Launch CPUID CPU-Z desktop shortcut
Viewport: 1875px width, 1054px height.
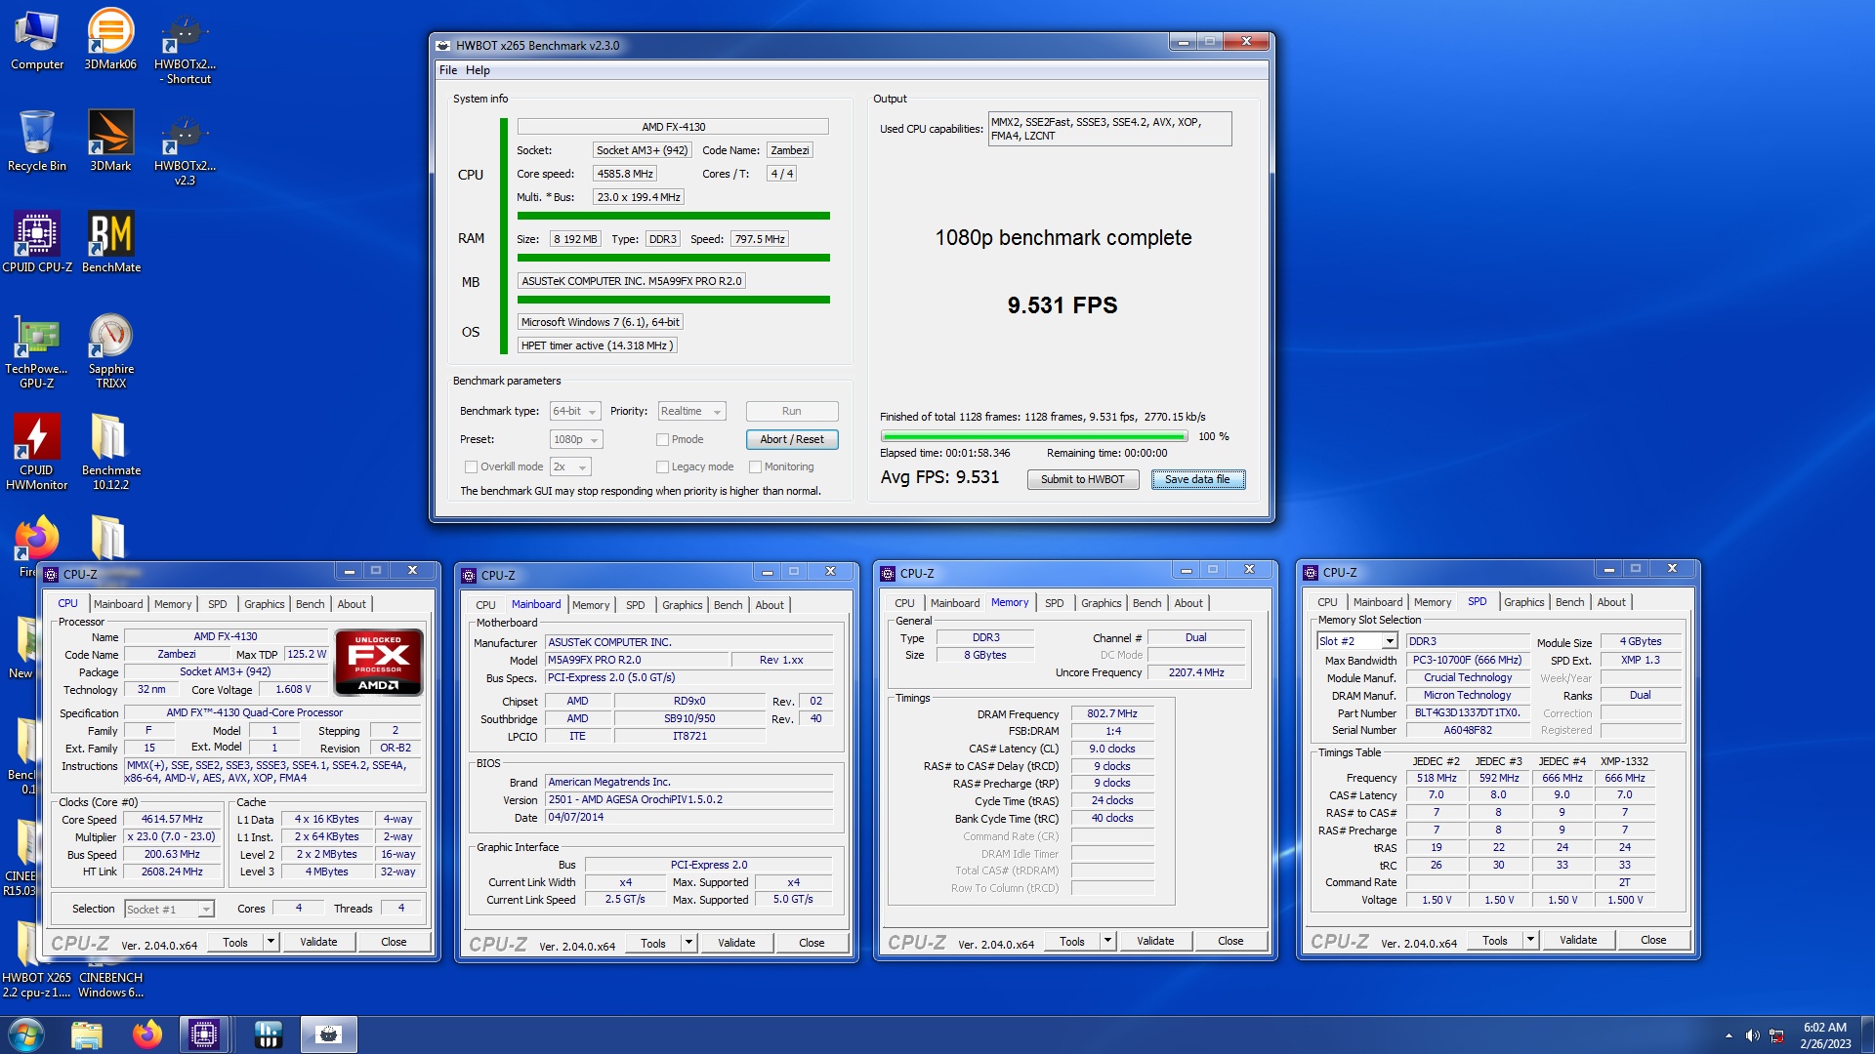click(37, 242)
